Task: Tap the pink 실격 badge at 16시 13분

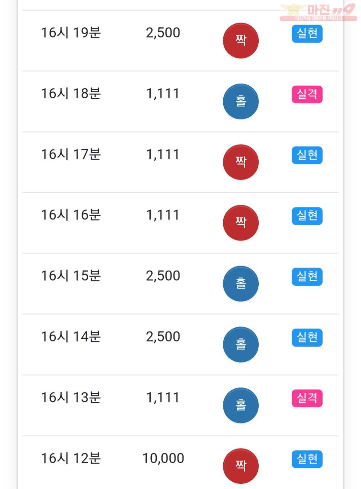Action: 307,398
